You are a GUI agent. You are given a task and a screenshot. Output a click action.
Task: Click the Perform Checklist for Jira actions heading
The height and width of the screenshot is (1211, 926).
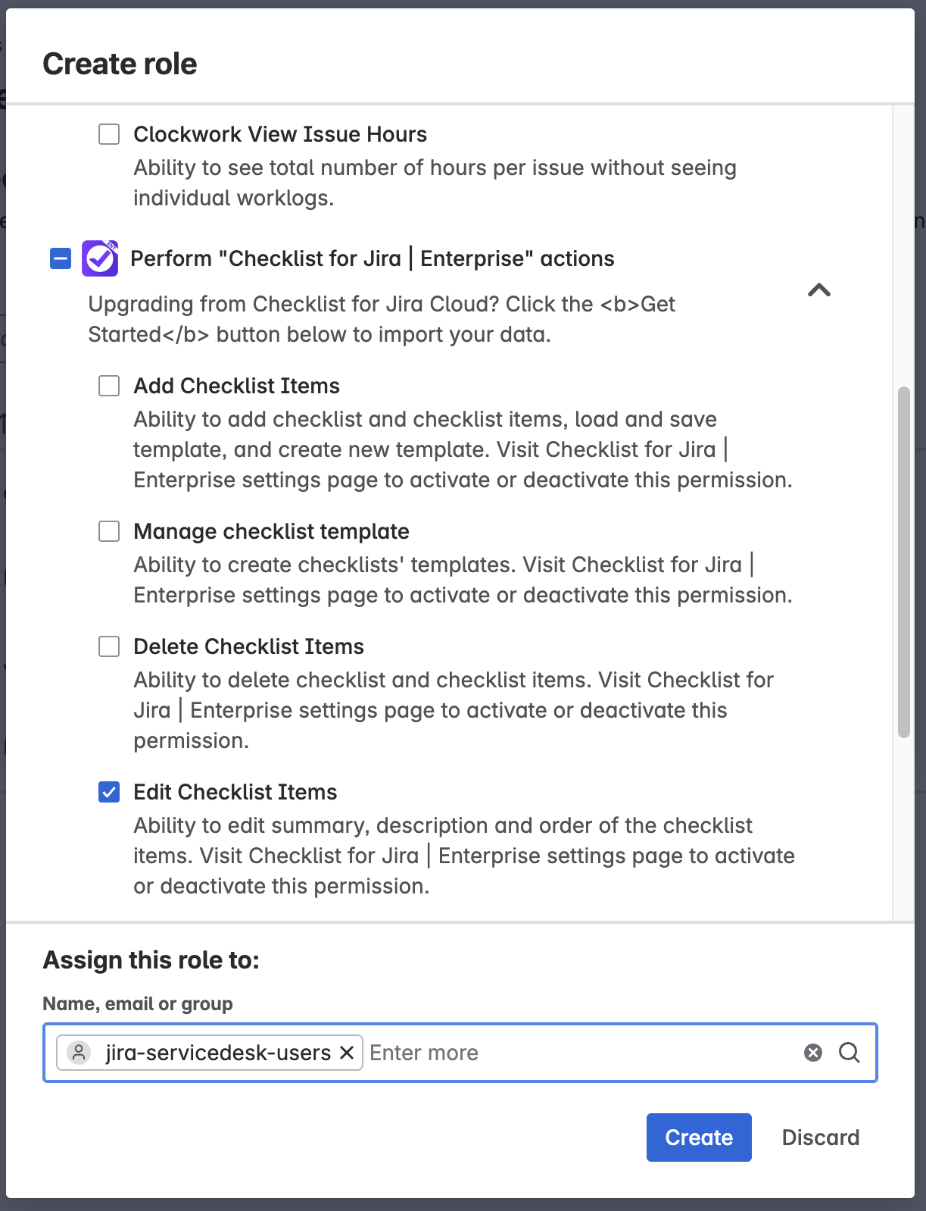pyautogui.click(x=372, y=258)
